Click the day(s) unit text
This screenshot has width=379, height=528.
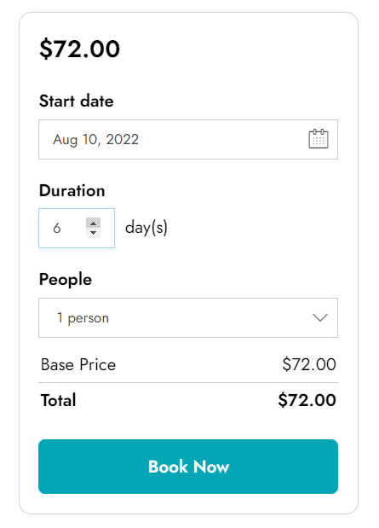tap(146, 228)
